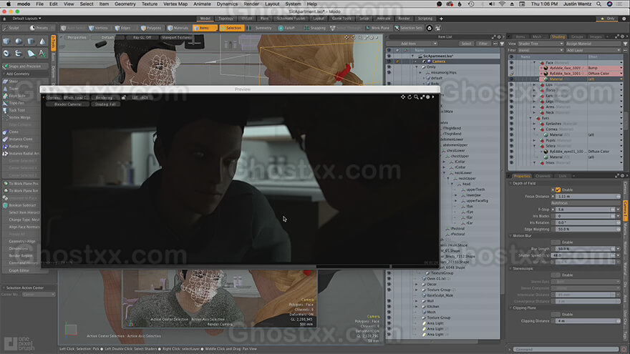
Task: Enable the Motion Blur checkbox
Action: pos(556,242)
